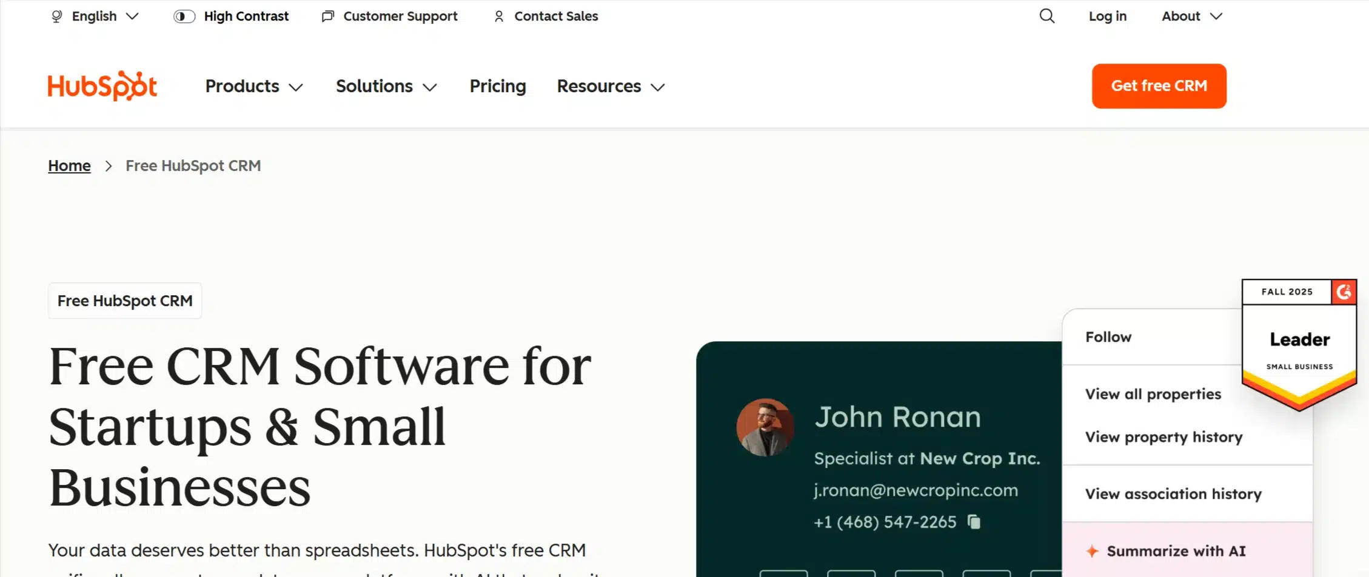Image resolution: width=1369 pixels, height=577 pixels.
Task: Select Follow in the contact menu
Action: (x=1108, y=337)
